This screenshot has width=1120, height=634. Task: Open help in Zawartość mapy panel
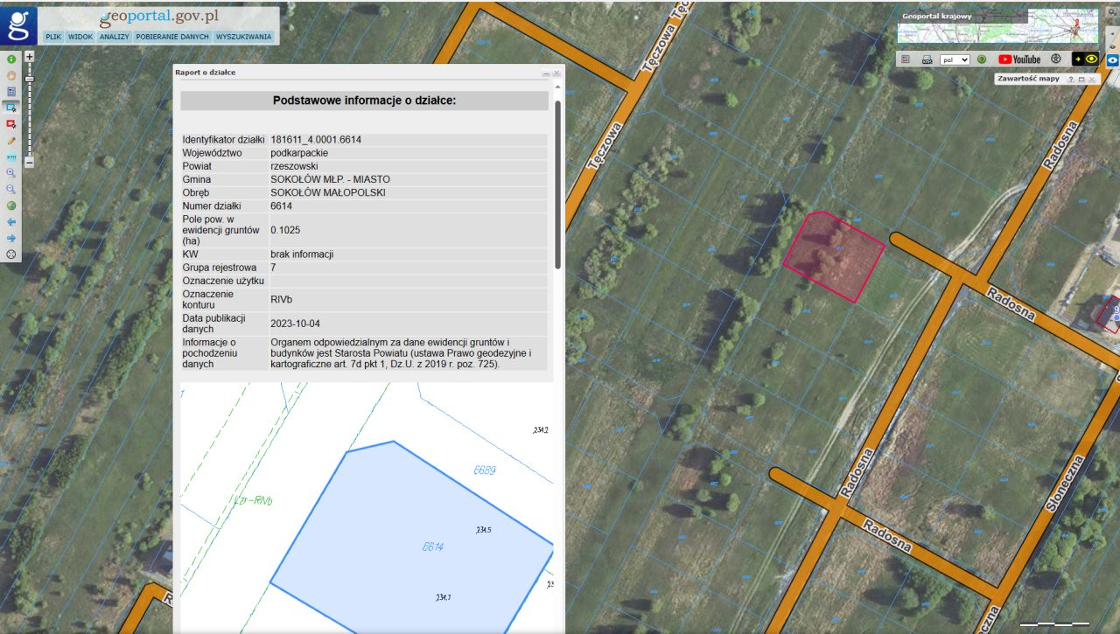1071,79
